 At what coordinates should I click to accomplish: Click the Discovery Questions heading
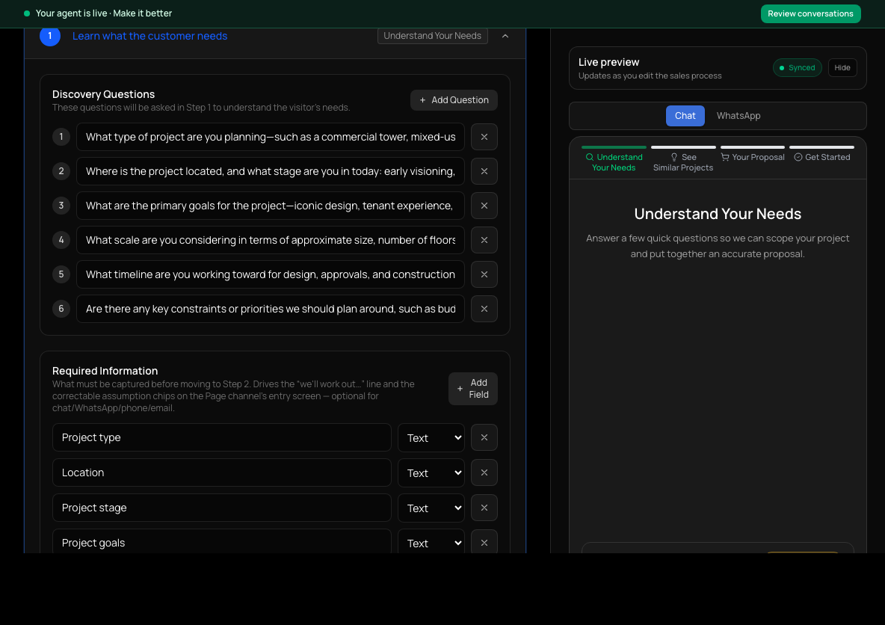tap(103, 94)
